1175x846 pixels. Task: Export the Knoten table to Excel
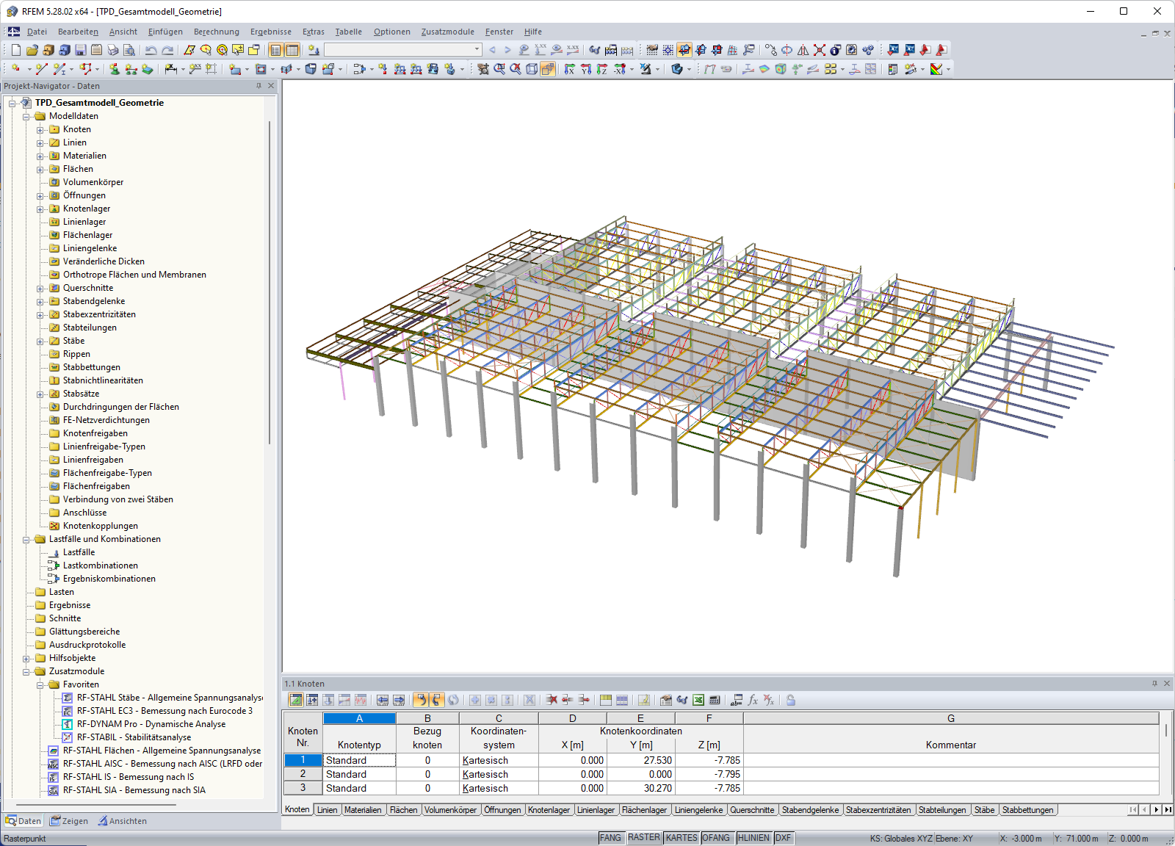[x=698, y=700]
